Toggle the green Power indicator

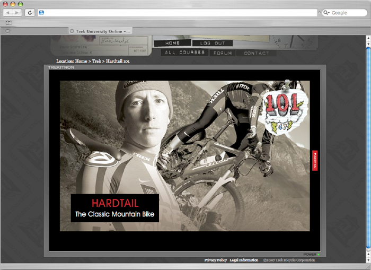(319, 255)
